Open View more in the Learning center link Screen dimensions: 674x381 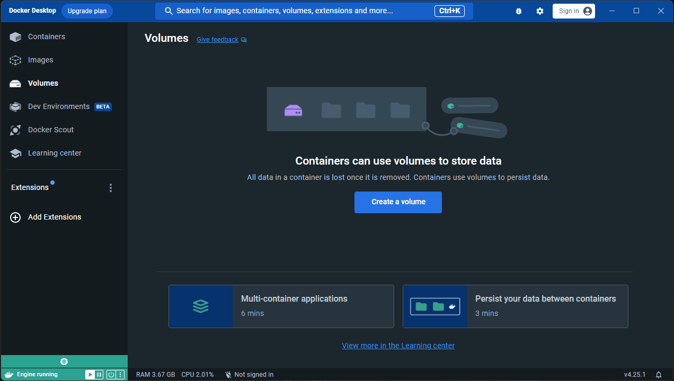[x=398, y=346]
